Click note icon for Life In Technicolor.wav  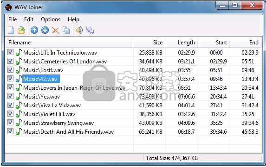click(x=19, y=52)
